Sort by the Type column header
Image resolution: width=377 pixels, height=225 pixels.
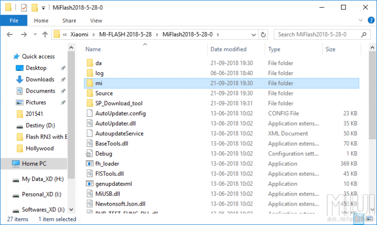point(274,49)
